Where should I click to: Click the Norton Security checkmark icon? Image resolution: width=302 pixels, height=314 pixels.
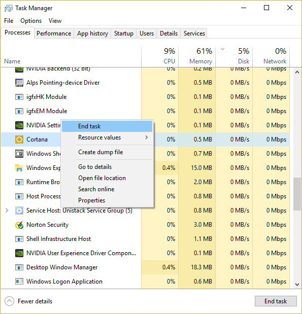point(19,225)
